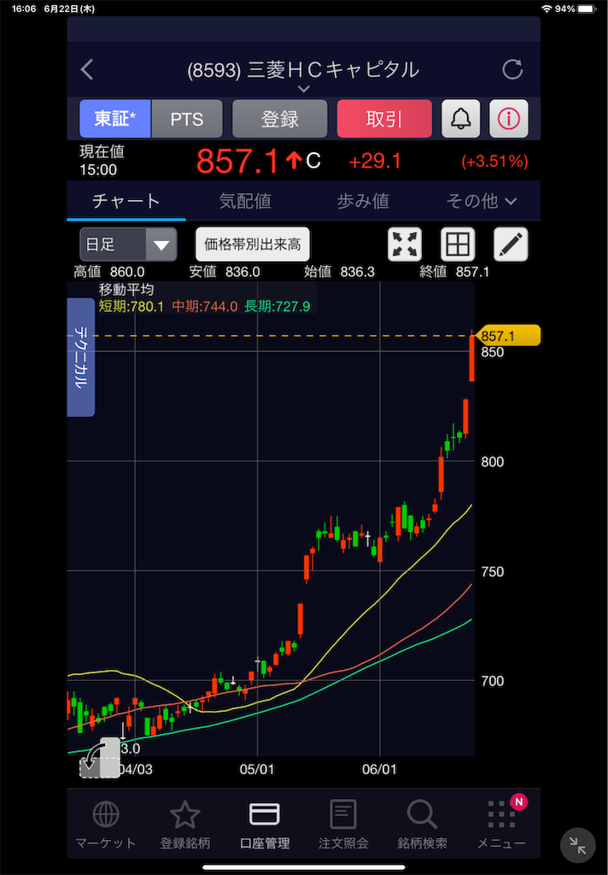
Task: Tap red 取引 trade button
Action: point(384,119)
